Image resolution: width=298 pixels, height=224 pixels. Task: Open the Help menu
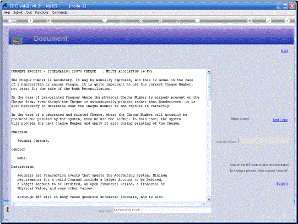tap(7, 12)
